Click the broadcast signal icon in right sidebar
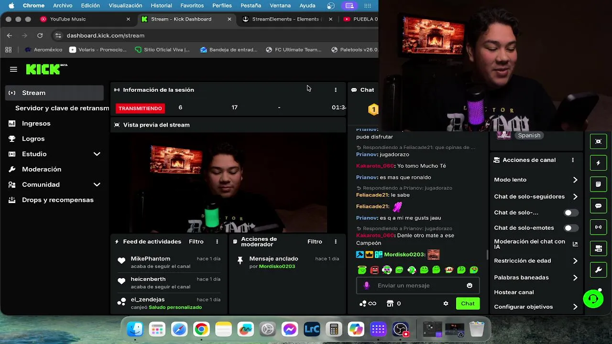This screenshot has height=344, width=612. (x=599, y=227)
